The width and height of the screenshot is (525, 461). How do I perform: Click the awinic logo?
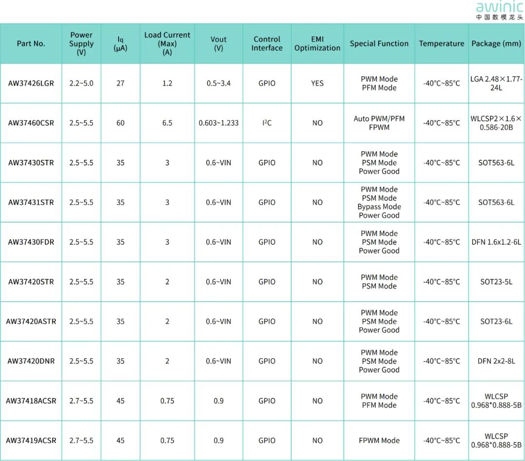[x=500, y=11]
